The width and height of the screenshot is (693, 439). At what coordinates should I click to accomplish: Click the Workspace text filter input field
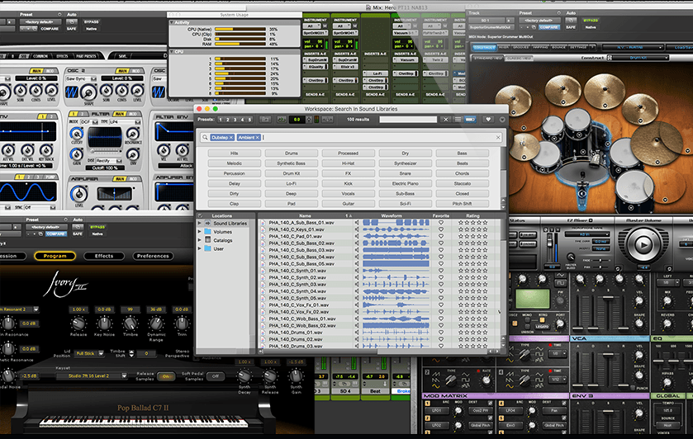(x=408, y=120)
